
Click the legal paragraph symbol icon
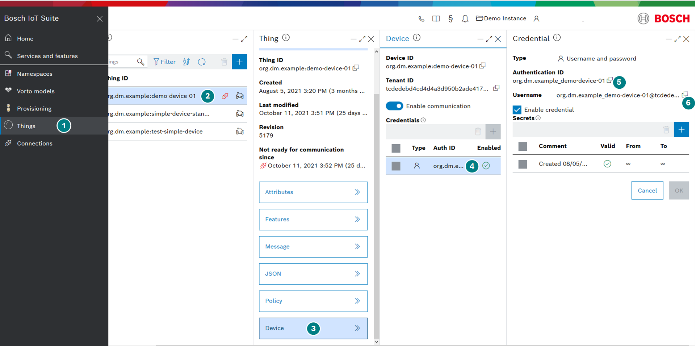tap(450, 18)
